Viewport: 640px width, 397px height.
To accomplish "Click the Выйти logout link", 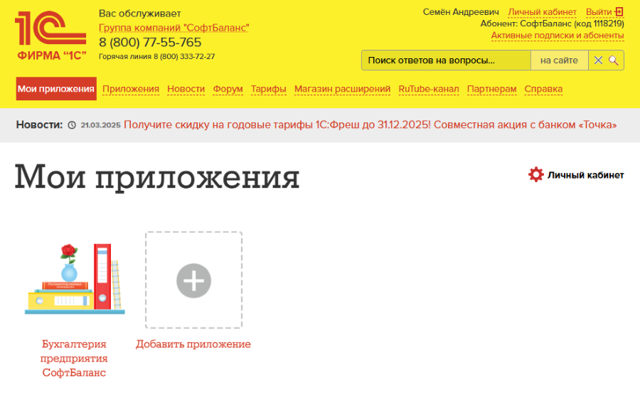I will click(x=599, y=12).
